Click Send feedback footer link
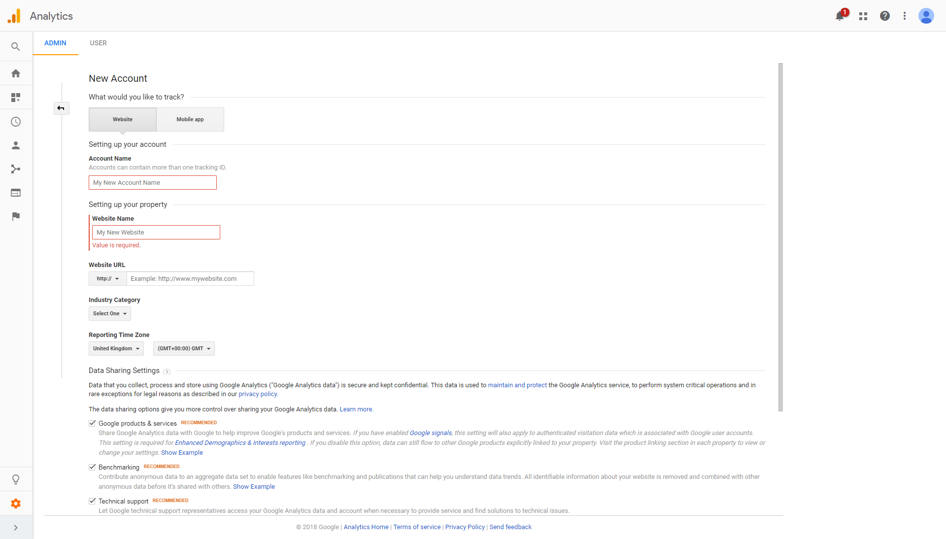 (510, 527)
